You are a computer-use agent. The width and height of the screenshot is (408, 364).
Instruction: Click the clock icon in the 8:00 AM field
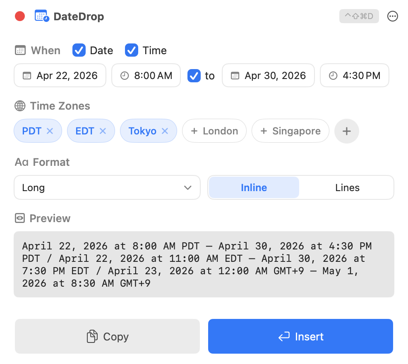125,75
